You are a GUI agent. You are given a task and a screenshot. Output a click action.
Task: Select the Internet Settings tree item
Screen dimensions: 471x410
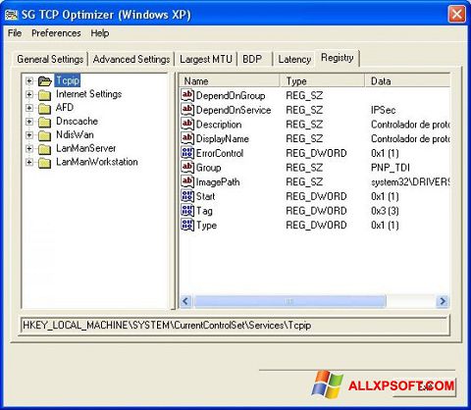88,94
